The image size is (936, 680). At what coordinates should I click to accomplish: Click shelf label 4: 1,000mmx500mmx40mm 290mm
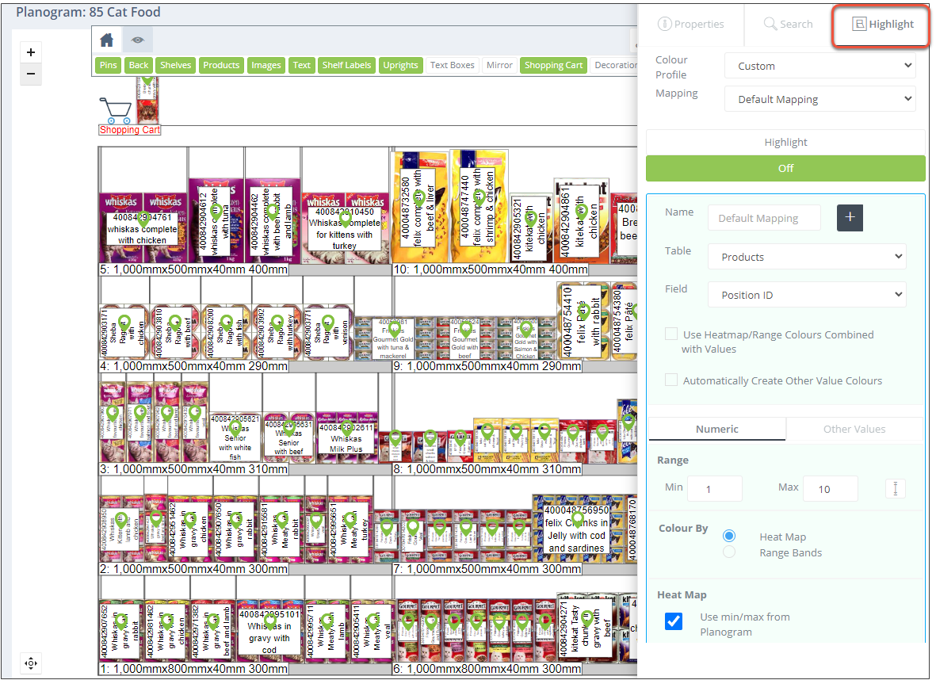coord(194,366)
